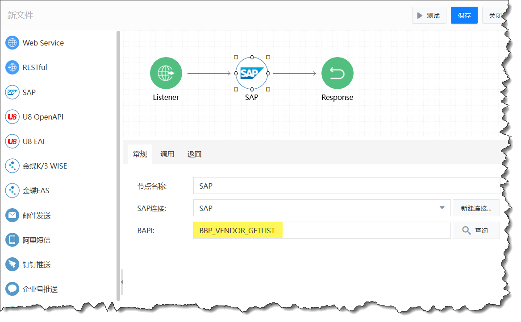Switch to the 调用 tab
Viewport: 521px width, 322px height.
coord(167,154)
